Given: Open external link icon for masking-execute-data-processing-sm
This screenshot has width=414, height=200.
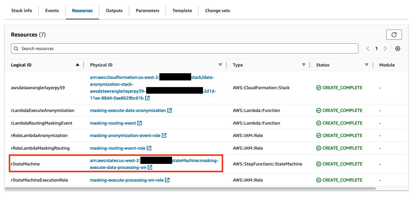Looking at the screenshot, I should pyautogui.click(x=150, y=167).
